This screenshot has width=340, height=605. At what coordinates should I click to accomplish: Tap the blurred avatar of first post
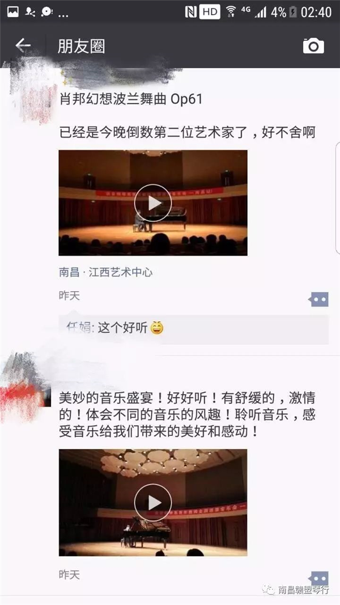(x=33, y=93)
